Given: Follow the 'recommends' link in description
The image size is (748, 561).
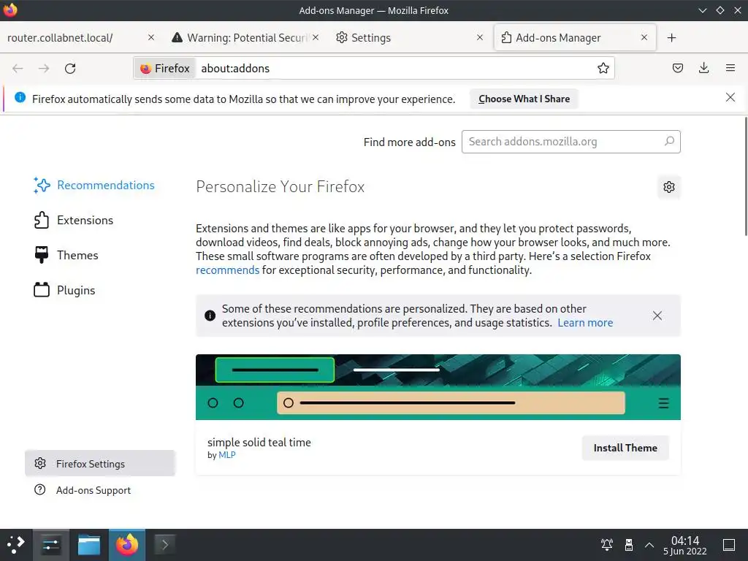Looking at the screenshot, I should pyautogui.click(x=228, y=270).
